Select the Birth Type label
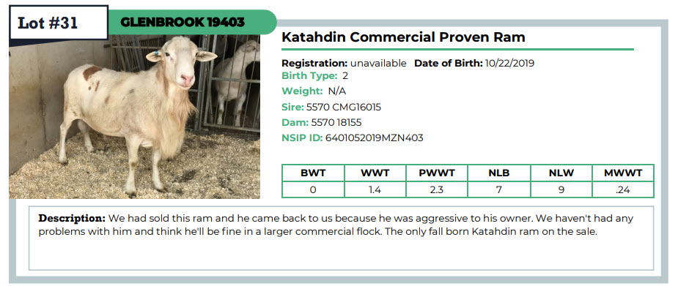 tap(309, 76)
